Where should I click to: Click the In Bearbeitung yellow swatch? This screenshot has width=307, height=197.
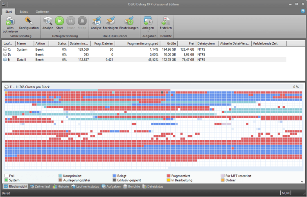click(168, 180)
